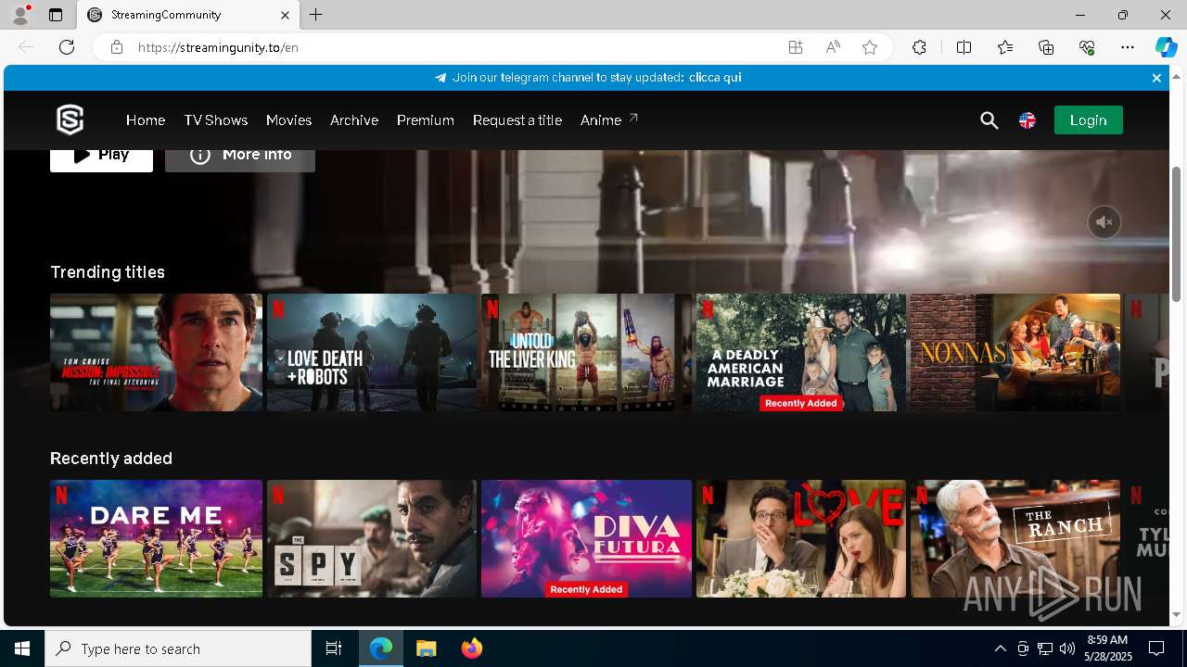This screenshot has height=667, width=1187.
Task: Open the Favorites list
Action: coord(1005,47)
